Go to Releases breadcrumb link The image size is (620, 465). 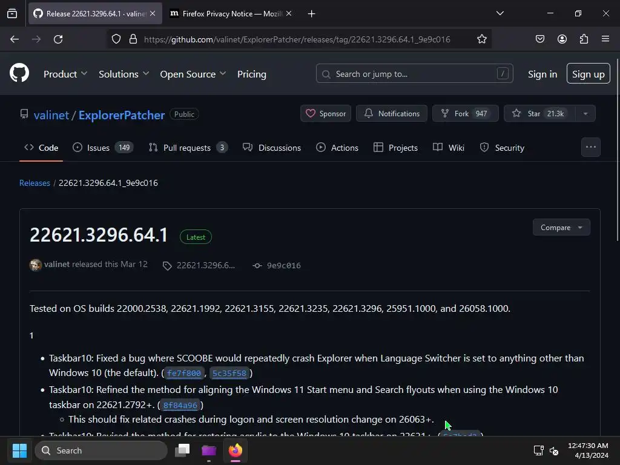pyautogui.click(x=35, y=183)
